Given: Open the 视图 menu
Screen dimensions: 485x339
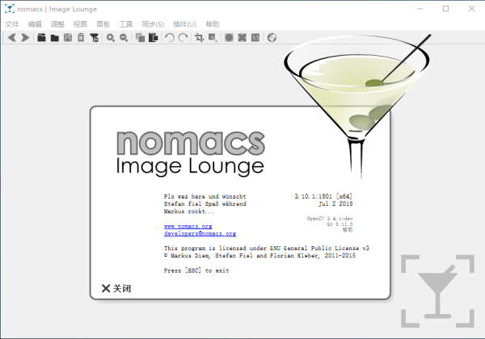Looking at the screenshot, I should [x=80, y=24].
